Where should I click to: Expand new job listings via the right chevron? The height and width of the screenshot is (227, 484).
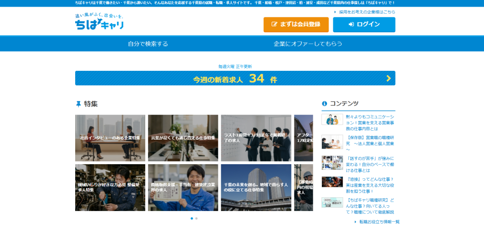click(388, 78)
